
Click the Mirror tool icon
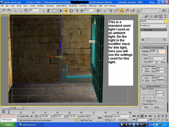164,11
